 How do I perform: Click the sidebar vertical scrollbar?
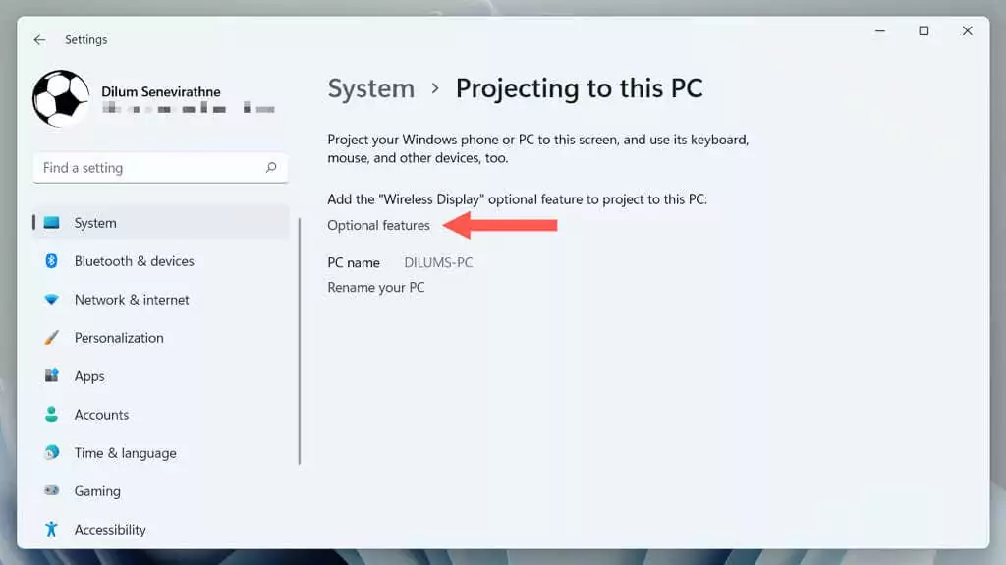click(300, 341)
